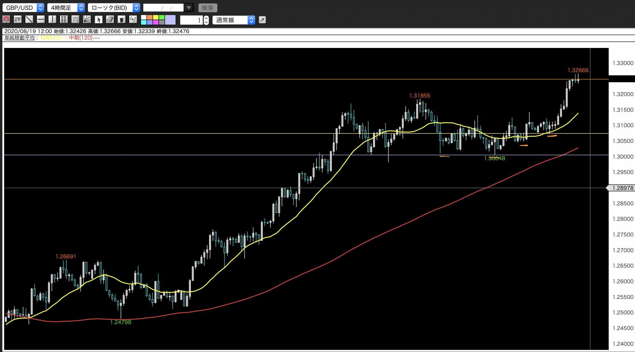Viewport: 635px width, 352px height.
Task: Click the pop-out arrow icon
Action: (262, 20)
